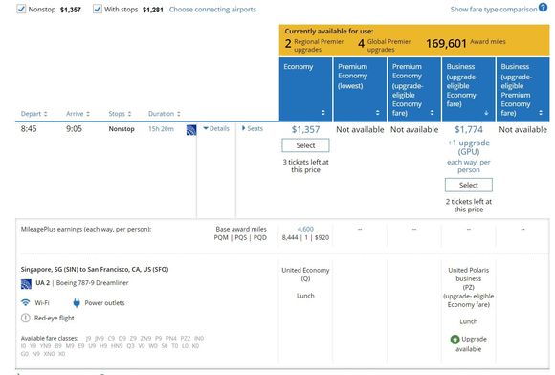Sort Premium Economy upgrade-eligible Economy fare column
555x375 pixels.
(x=432, y=113)
